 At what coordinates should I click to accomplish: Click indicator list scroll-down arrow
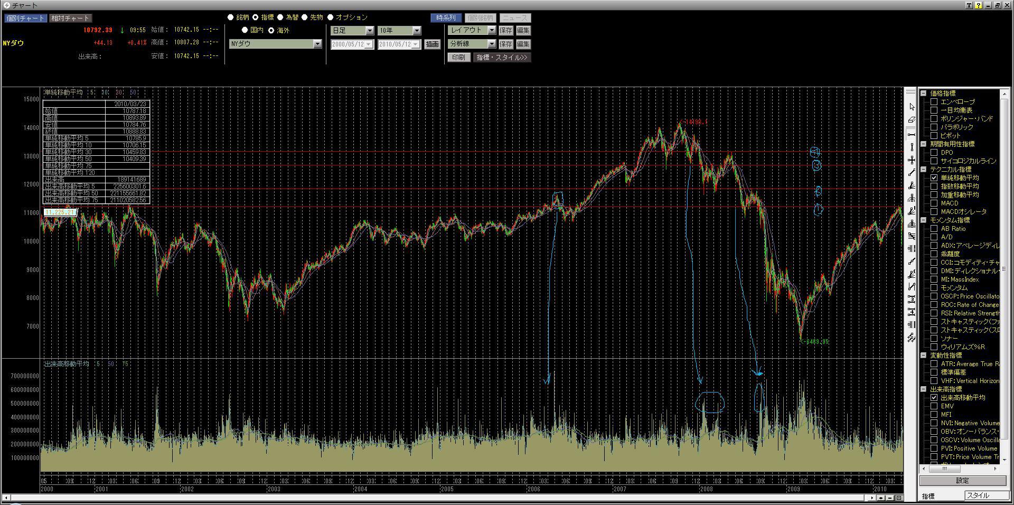point(1003,460)
